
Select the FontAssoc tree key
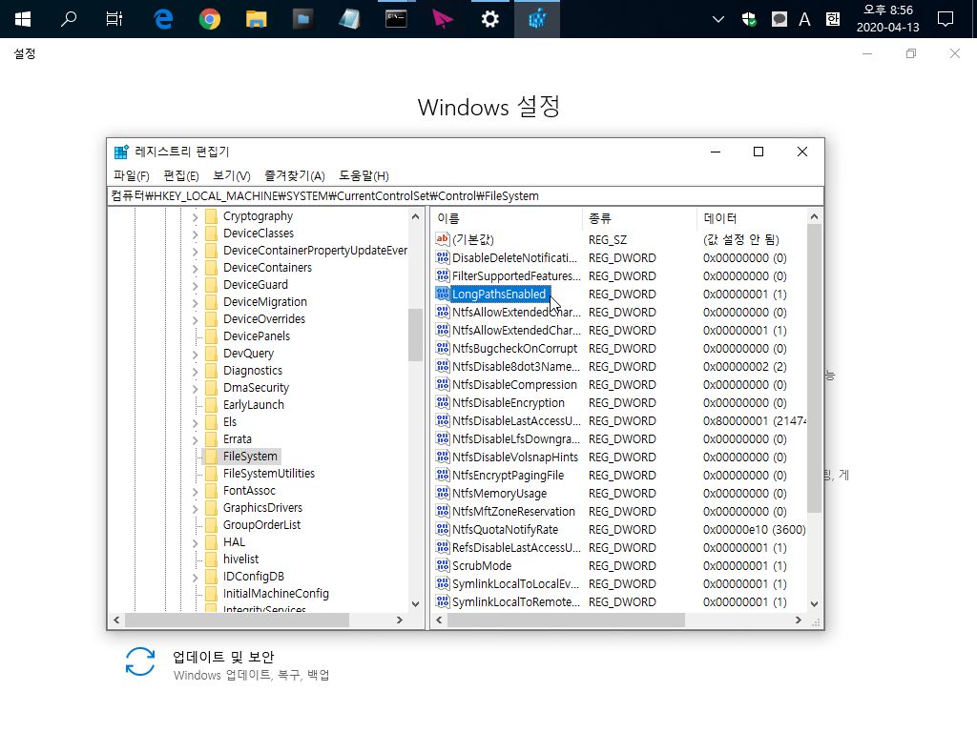point(249,491)
